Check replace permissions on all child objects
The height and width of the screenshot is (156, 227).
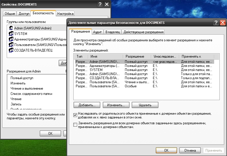(x=75, y=125)
